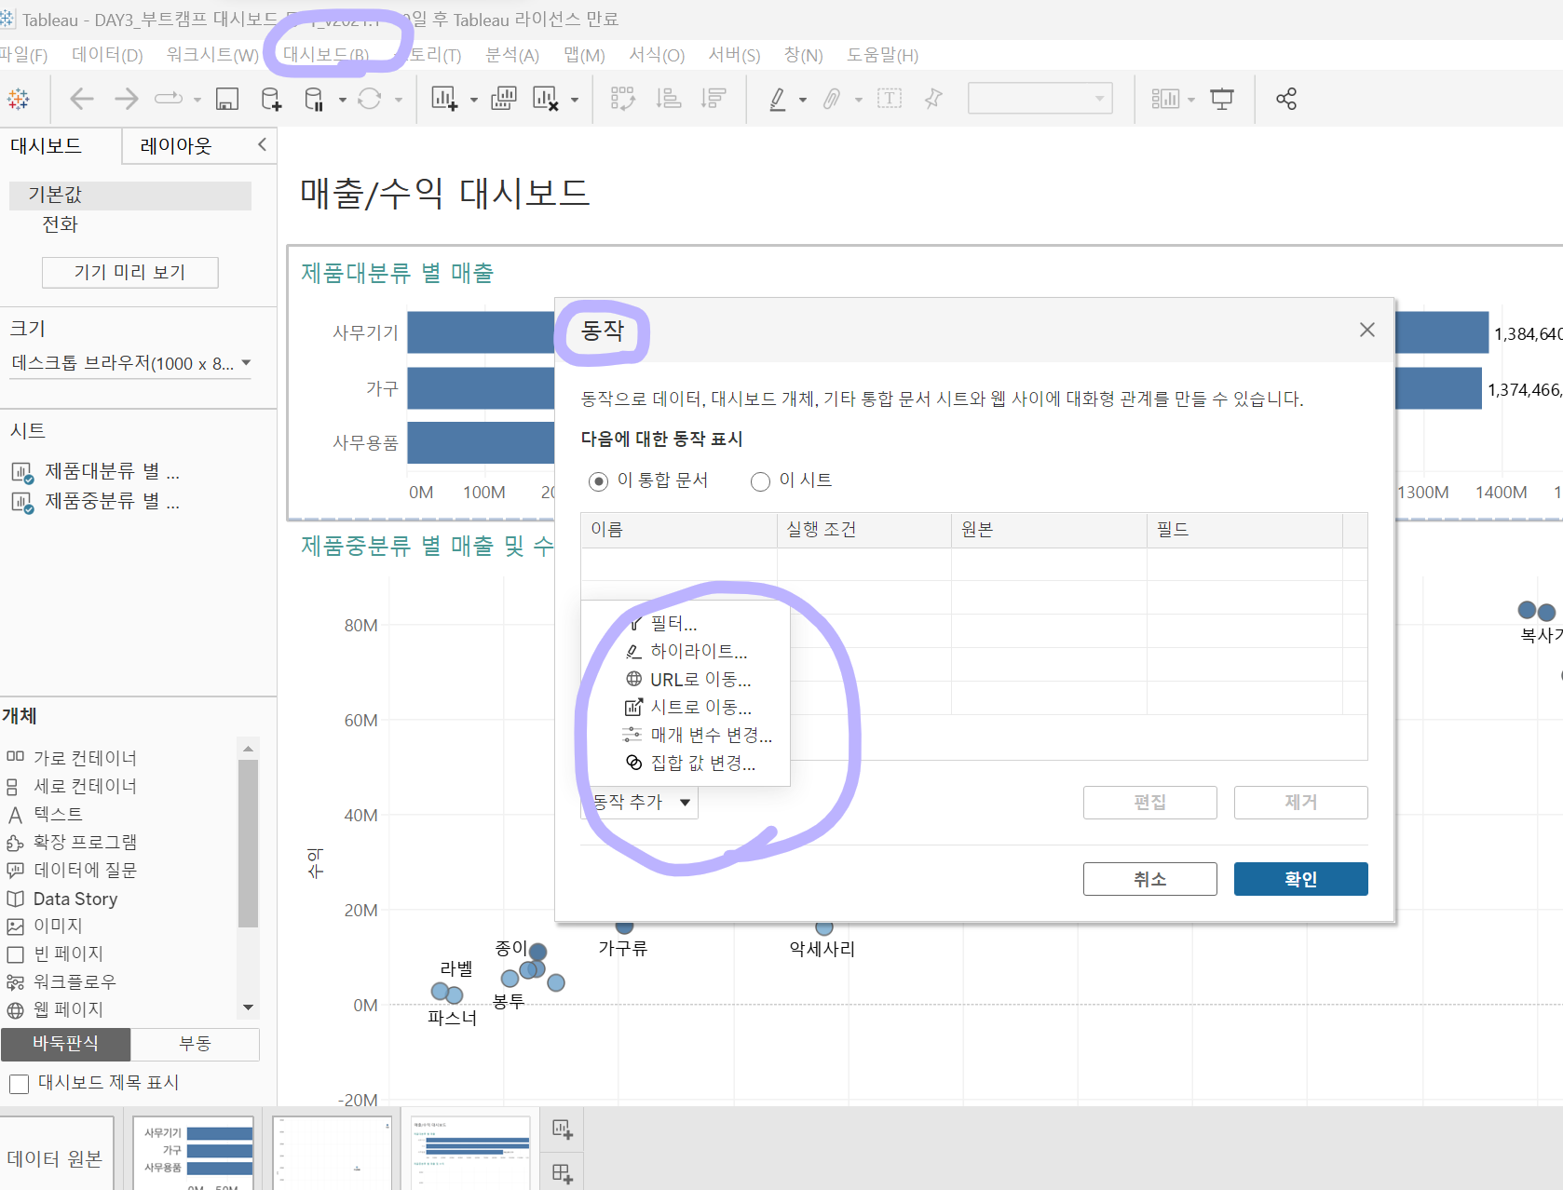Viewport: 1563px width, 1190px height.
Task: Switch to the 대시보드 pane tab
Action: tap(47, 145)
